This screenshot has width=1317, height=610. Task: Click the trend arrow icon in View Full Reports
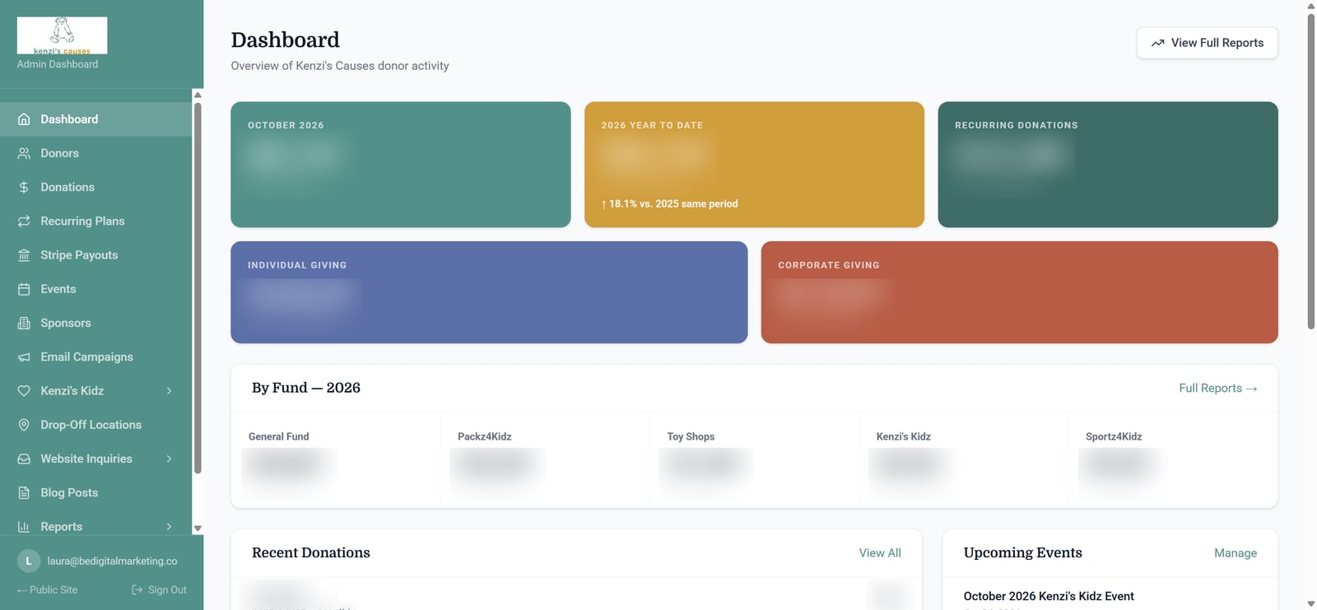point(1157,43)
